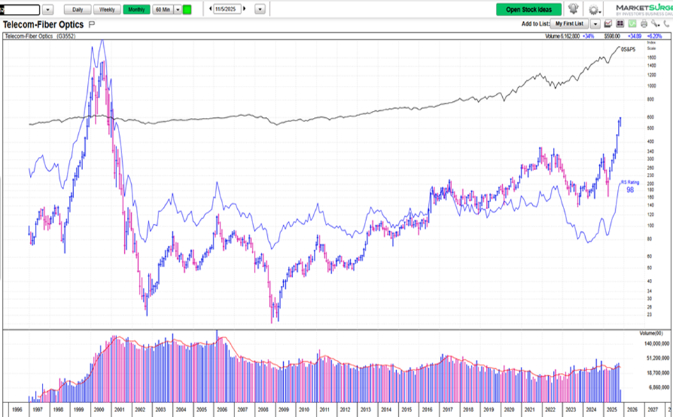This screenshot has height=417, width=673.
Task: Click the MarketSurge logo
Action: (643, 8)
